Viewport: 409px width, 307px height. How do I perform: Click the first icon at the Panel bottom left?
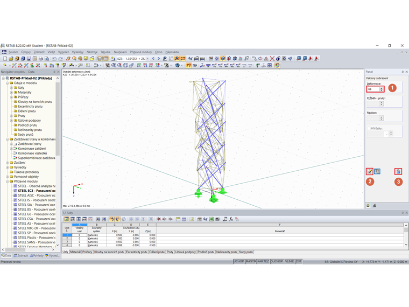pos(368,205)
